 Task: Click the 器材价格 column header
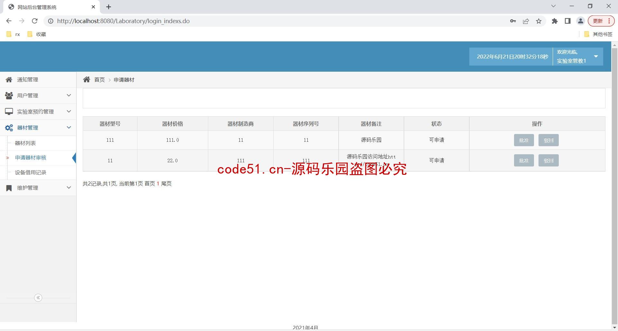pyautogui.click(x=173, y=124)
